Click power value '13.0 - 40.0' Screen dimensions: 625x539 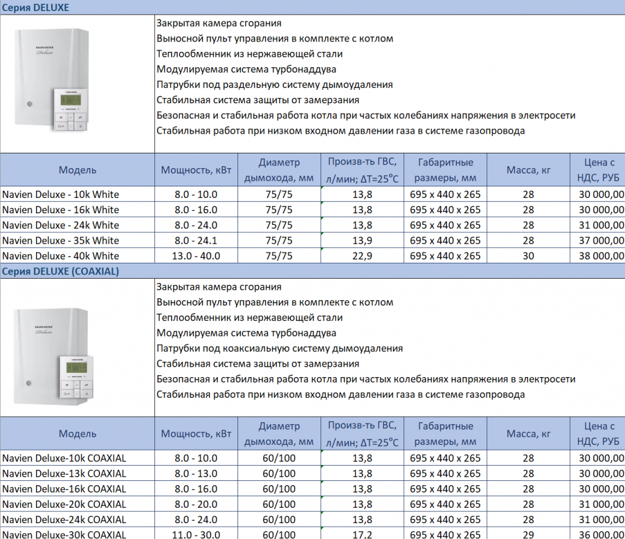coord(196,255)
